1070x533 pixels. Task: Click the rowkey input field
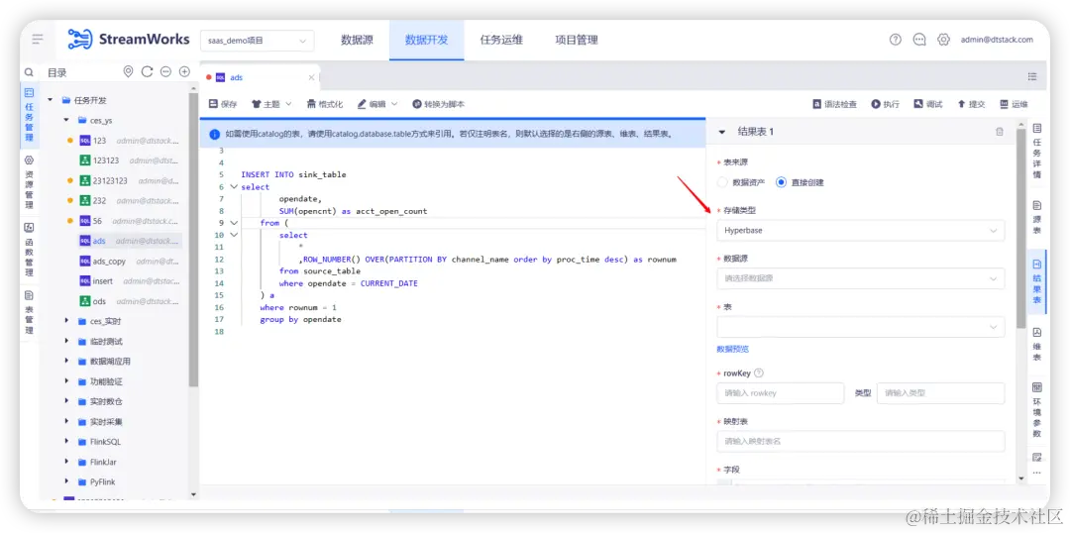click(x=780, y=393)
